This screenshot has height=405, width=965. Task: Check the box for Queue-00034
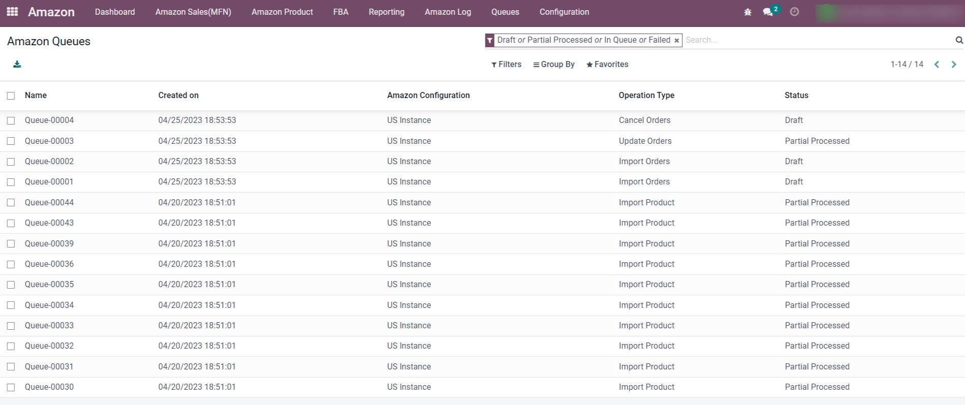(11, 305)
